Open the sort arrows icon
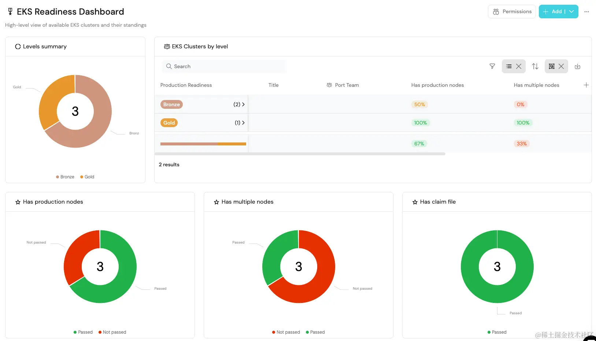Screen dimensions: 596x341 [x=535, y=66]
